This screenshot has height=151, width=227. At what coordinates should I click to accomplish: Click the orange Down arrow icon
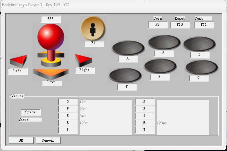tap(51, 74)
